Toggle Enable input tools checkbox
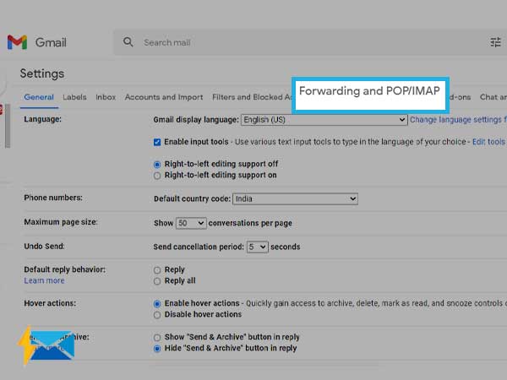The width and height of the screenshot is (507, 380). (x=157, y=142)
